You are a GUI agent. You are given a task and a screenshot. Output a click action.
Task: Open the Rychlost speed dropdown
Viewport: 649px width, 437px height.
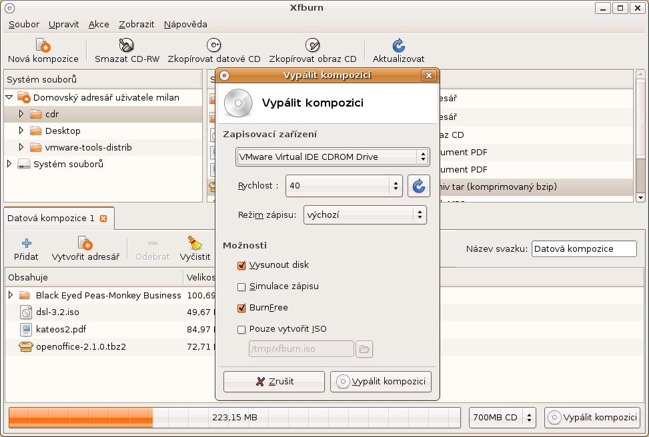pos(344,186)
